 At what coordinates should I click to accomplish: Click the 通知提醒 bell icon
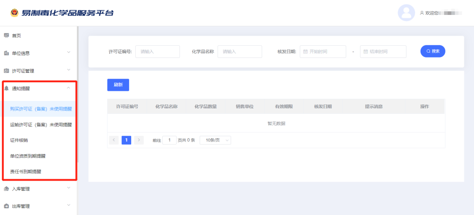pyautogui.click(x=7, y=88)
